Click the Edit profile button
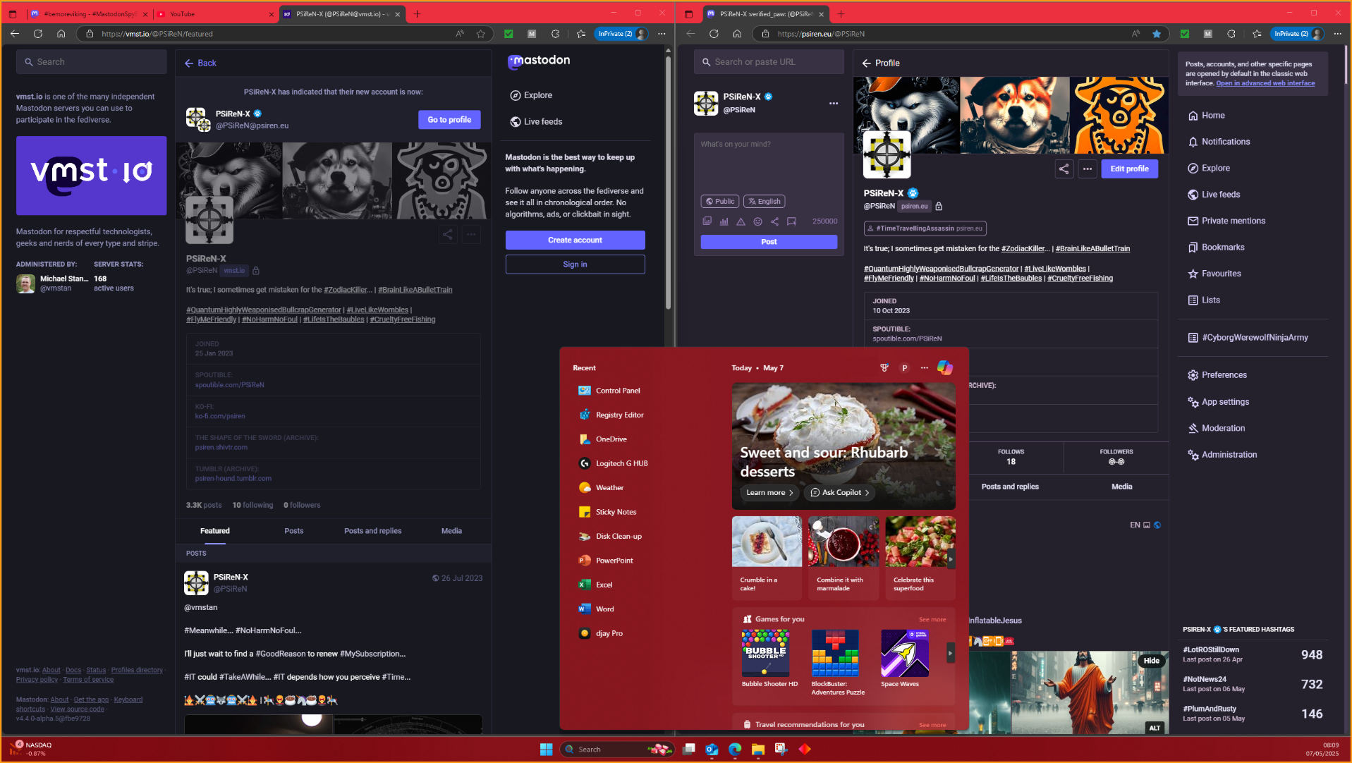Screen dimensions: 1352x763 point(1129,169)
